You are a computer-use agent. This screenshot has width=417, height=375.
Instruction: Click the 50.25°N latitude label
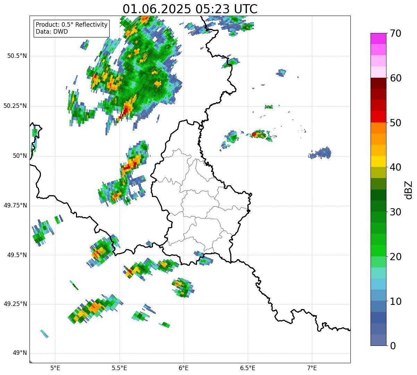point(15,106)
